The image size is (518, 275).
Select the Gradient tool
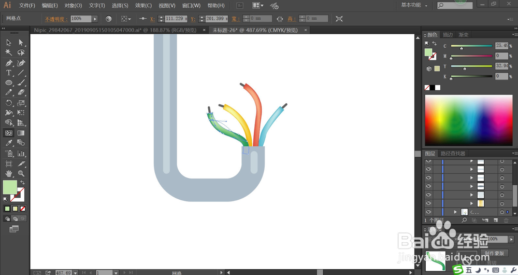[21, 133]
